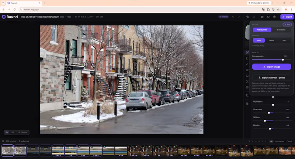Click Demander à Gemini button
This screenshot has height=159, width=295.
259,3
